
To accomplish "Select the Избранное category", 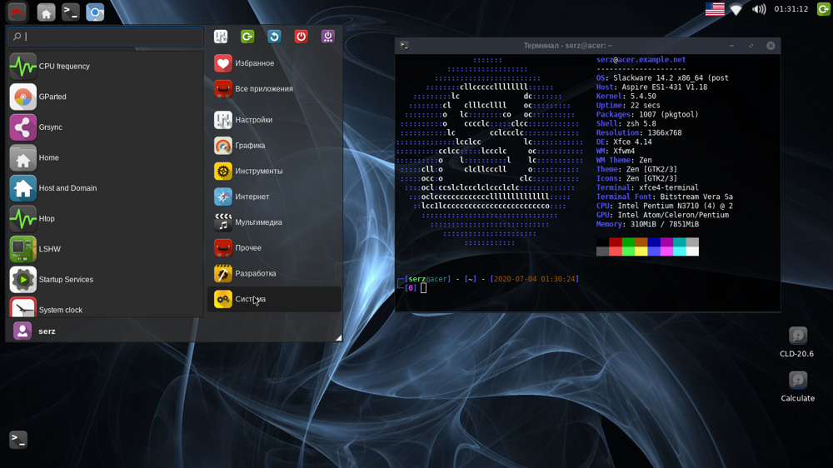I will point(254,63).
